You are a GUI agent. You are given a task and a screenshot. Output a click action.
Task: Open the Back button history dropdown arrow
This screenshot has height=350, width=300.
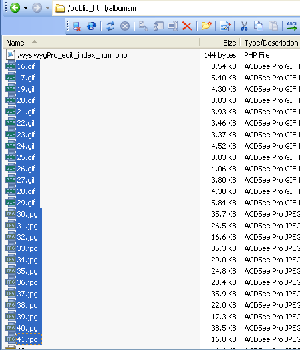click(25, 9)
